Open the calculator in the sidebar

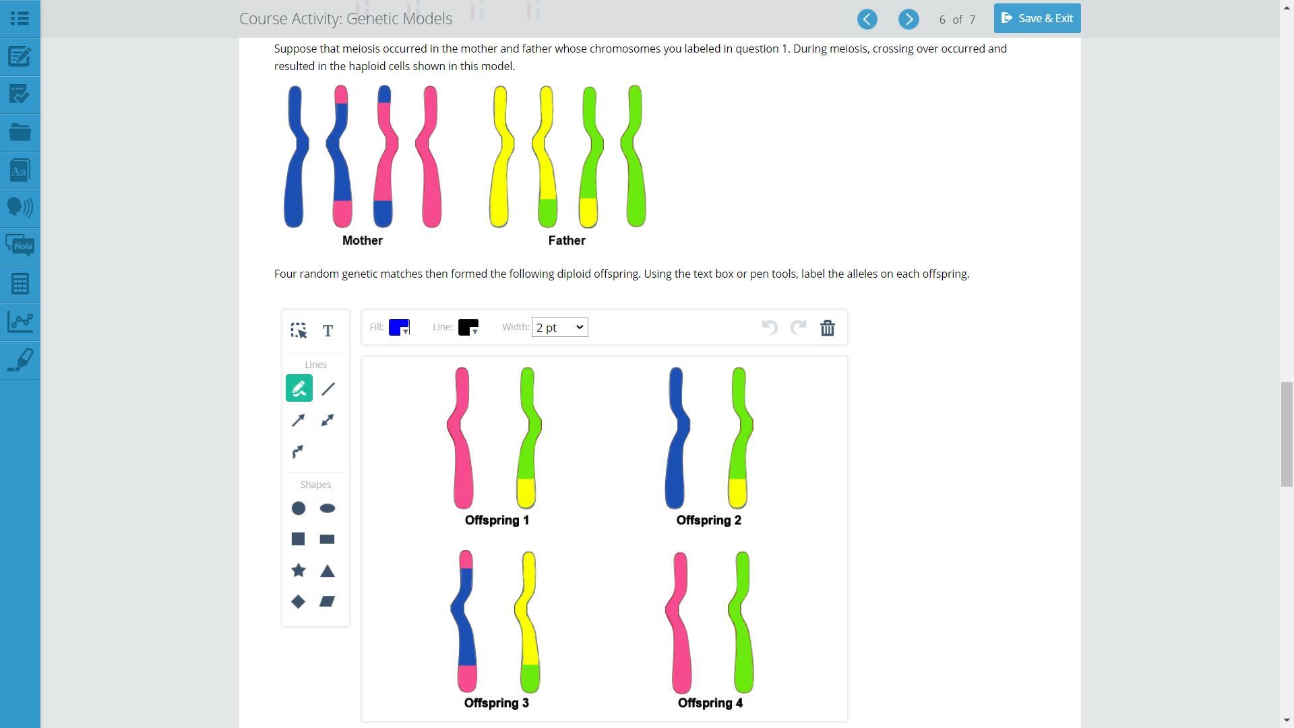(20, 283)
